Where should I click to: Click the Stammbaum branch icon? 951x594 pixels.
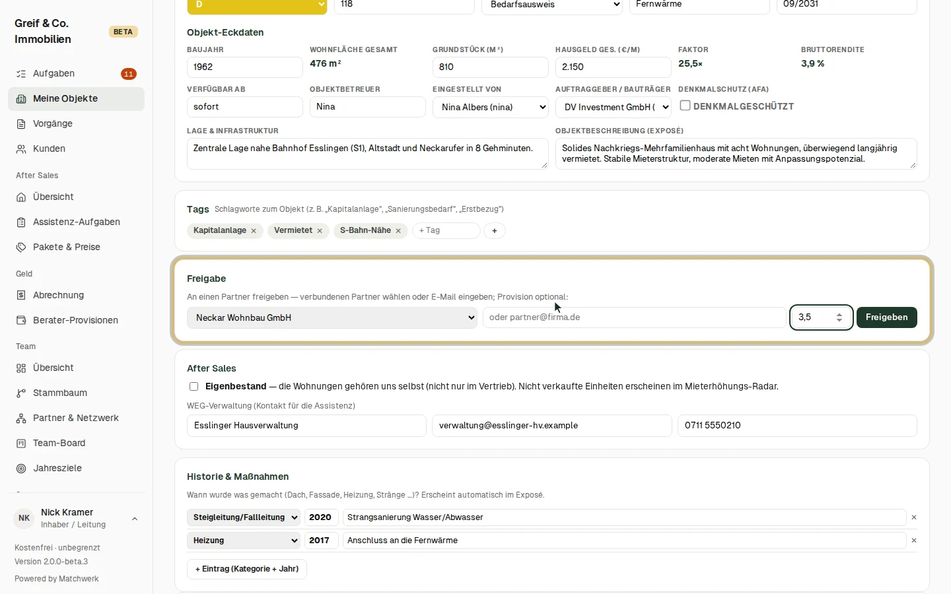coord(21,393)
